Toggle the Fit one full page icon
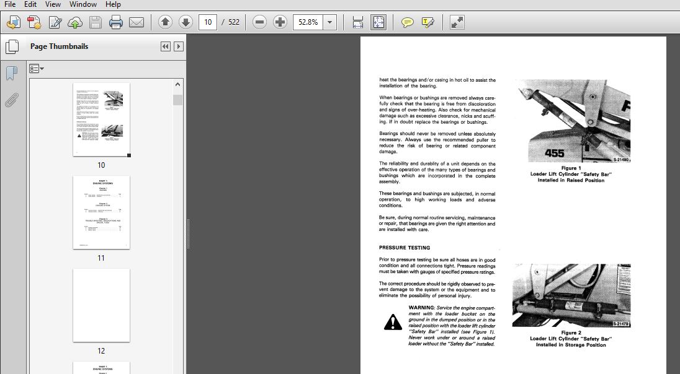680x374 pixels. click(x=378, y=22)
